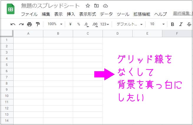Undo the last action

click(13, 24)
